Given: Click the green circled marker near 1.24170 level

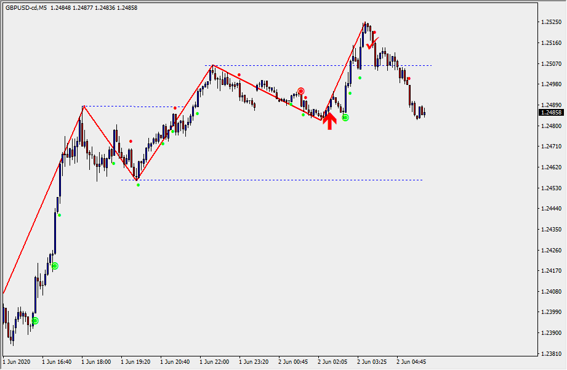Looking at the screenshot, I should [55, 266].
